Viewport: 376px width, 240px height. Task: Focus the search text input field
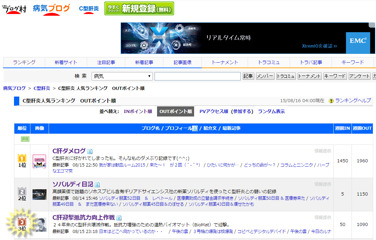pos(197,76)
